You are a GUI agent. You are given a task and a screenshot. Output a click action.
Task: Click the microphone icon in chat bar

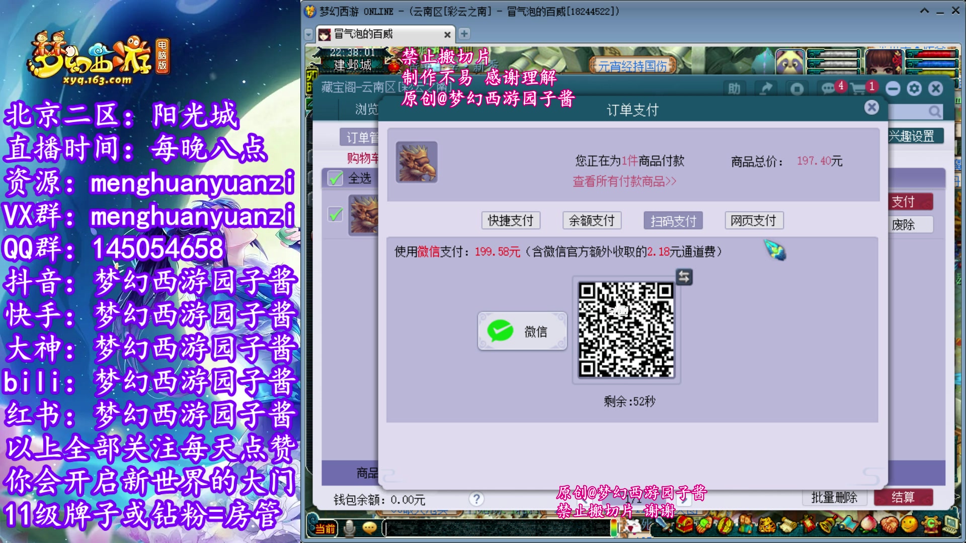tap(350, 528)
